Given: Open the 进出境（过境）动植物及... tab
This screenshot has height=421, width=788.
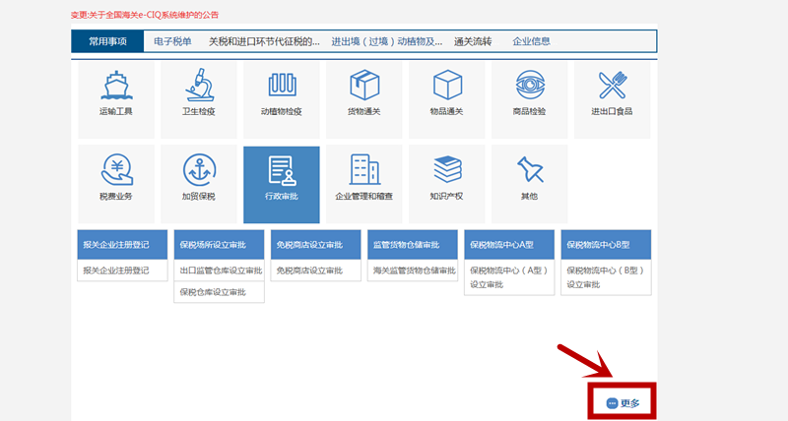Looking at the screenshot, I should tap(387, 41).
